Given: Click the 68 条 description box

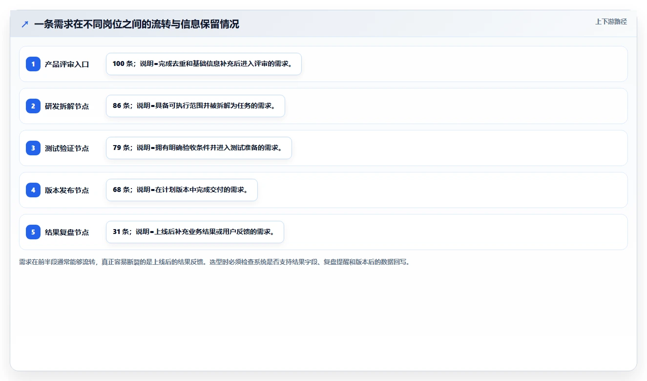Looking at the screenshot, I should (182, 190).
